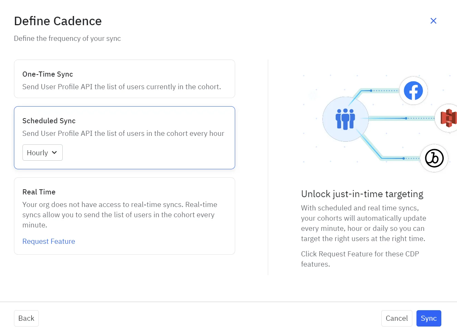This screenshot has width=457, height=333.
Task: Click the Real Time access description paragraph
Action: click(120, 215)
